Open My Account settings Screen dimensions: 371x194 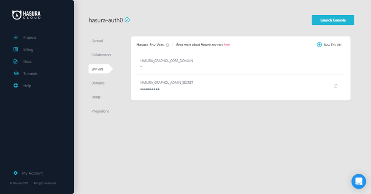32,173
